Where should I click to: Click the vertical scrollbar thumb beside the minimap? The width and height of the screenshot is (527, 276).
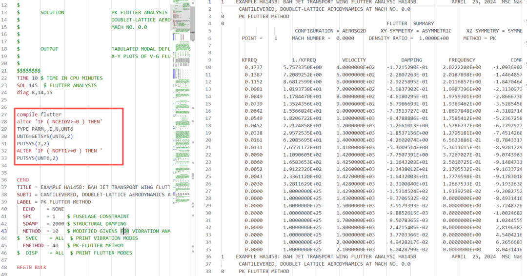[193, 20]
